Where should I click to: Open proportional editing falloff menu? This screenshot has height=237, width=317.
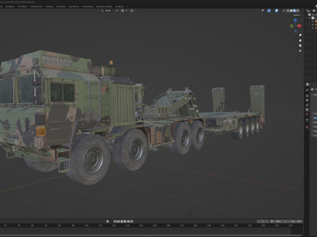tap(135, 11)
